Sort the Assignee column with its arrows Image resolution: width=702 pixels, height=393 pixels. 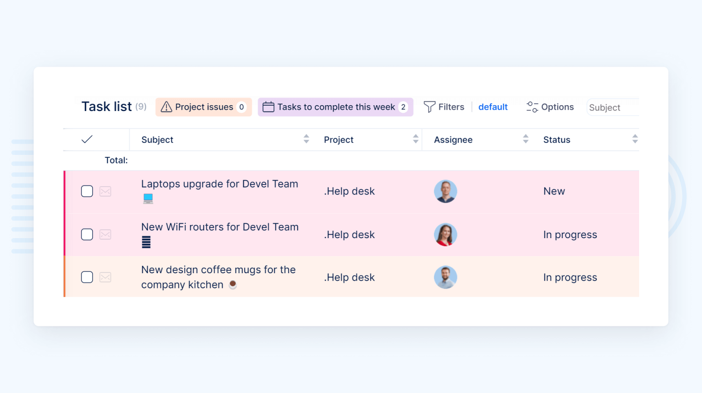[x=526, y=139]
